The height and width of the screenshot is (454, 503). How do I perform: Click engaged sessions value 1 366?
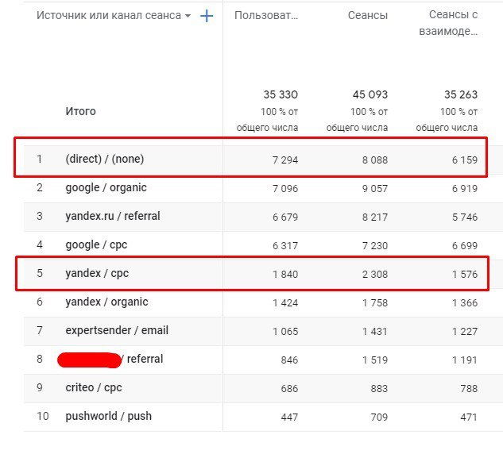pyautogui.click(x=465, y=302)
